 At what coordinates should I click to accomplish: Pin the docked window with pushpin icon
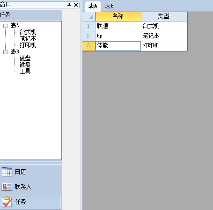(69, 5)
